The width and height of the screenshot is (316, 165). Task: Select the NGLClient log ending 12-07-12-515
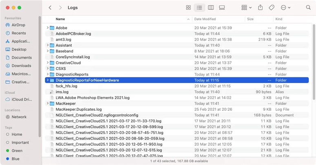coord(177,150)
